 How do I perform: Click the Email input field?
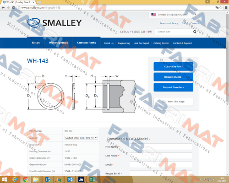point(161,165)
